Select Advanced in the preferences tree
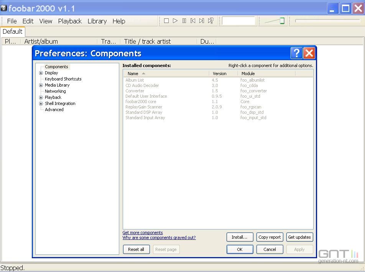365x272 pixels. [54, 110]
